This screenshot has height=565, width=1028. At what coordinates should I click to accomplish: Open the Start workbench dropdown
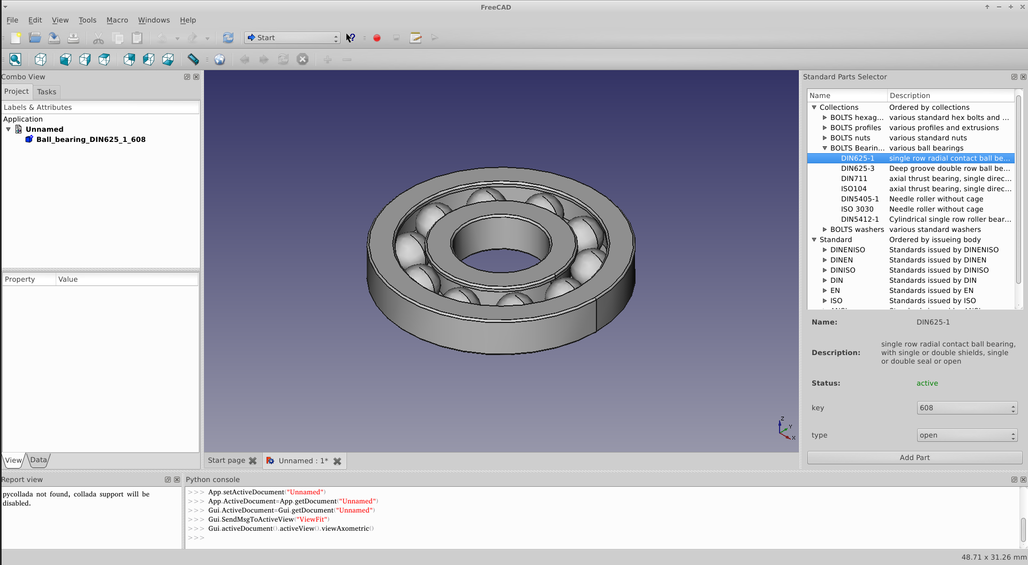click(292, 38)
